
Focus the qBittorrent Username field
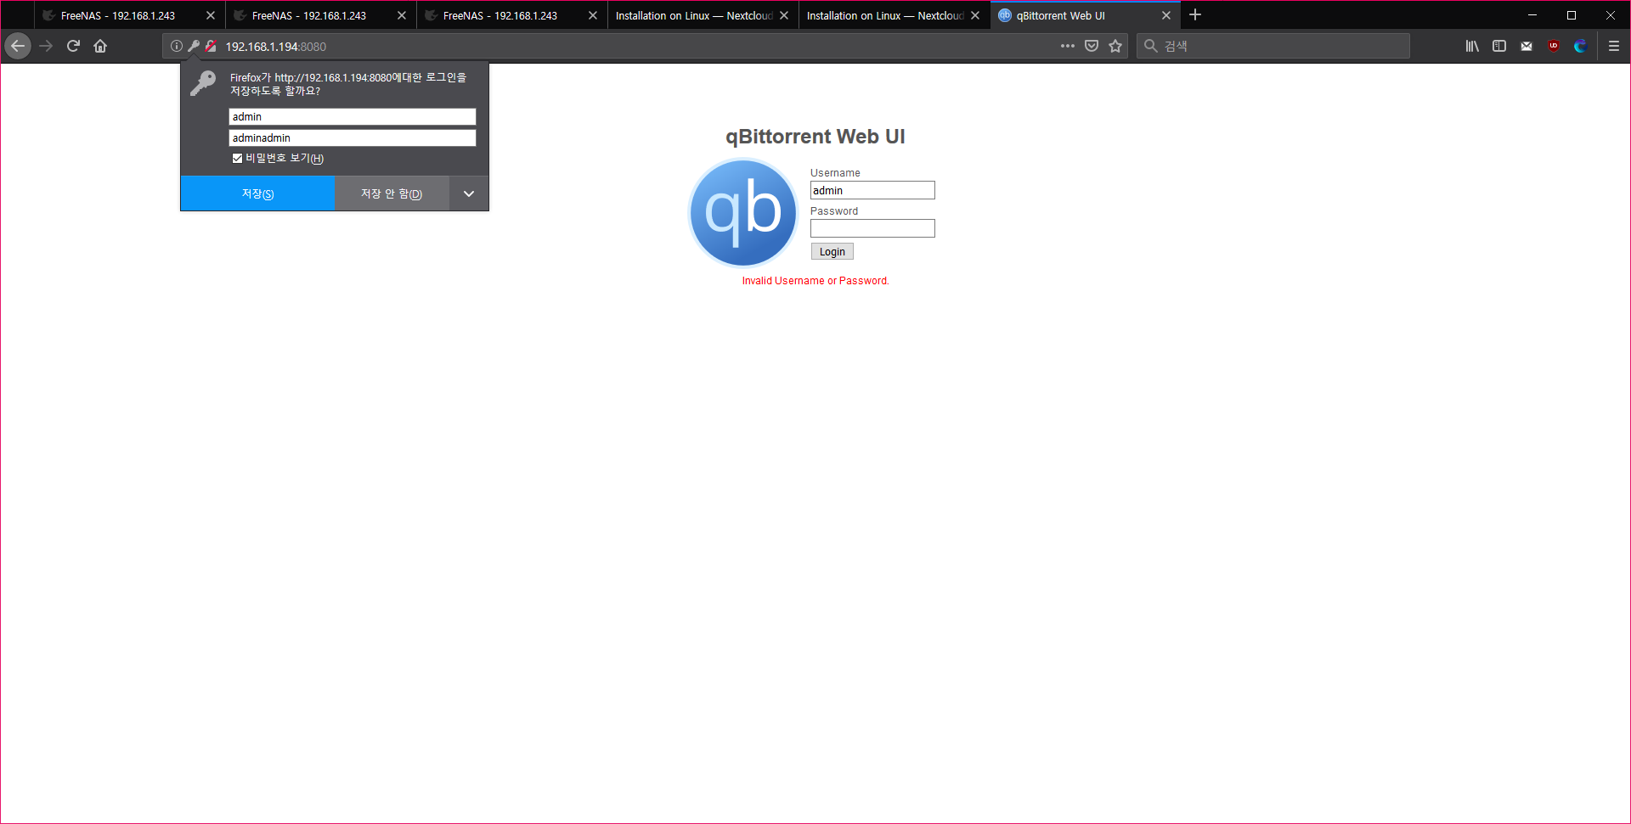(872, 190)
